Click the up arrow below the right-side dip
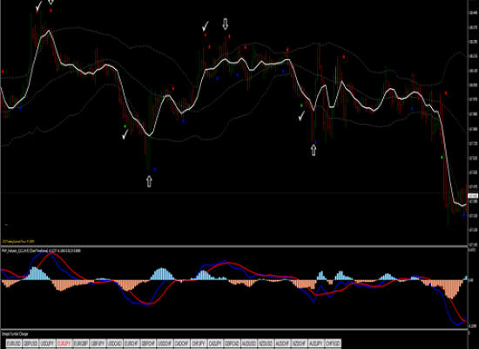Image resolution: width=479 pixels, height=349 pixels. [314, 150]
